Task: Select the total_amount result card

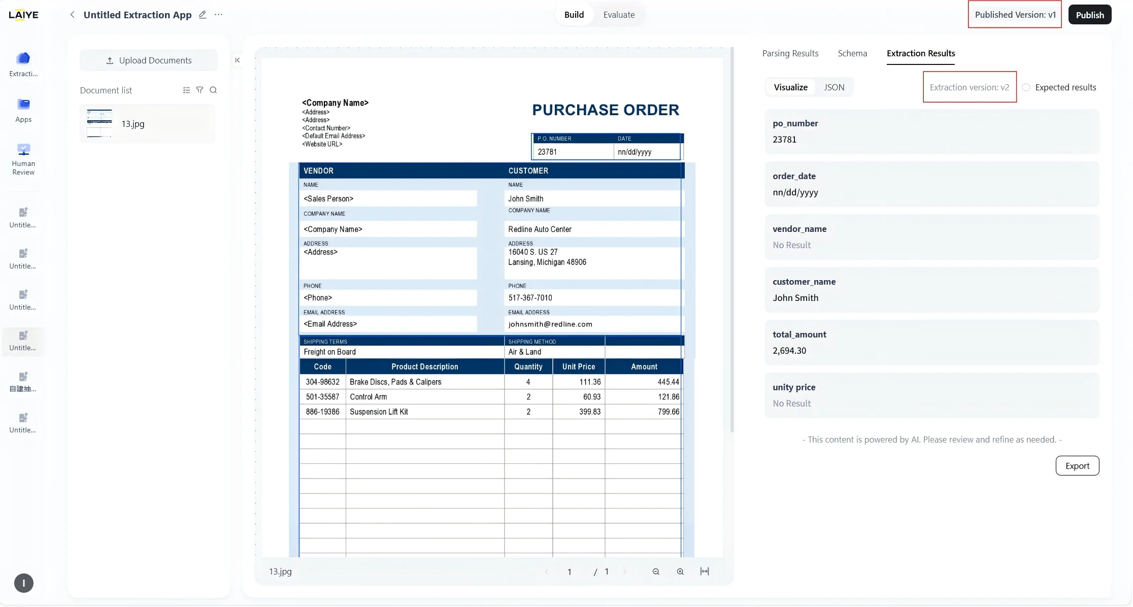Action: point(932,343)
